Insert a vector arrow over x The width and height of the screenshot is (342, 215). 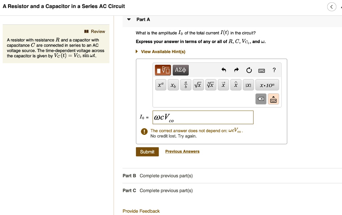click(x=223, y=84)
